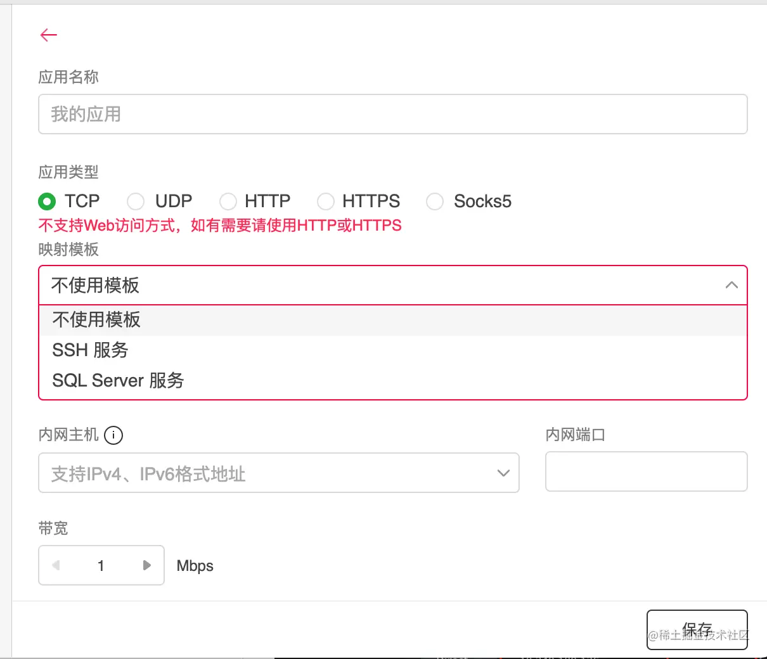This screenshot has width=767, height=659.
Task: Focus the 内网端口 input field
Action: pos(647,471)
